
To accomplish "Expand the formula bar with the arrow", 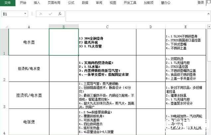I will click(x=208, y=14).
